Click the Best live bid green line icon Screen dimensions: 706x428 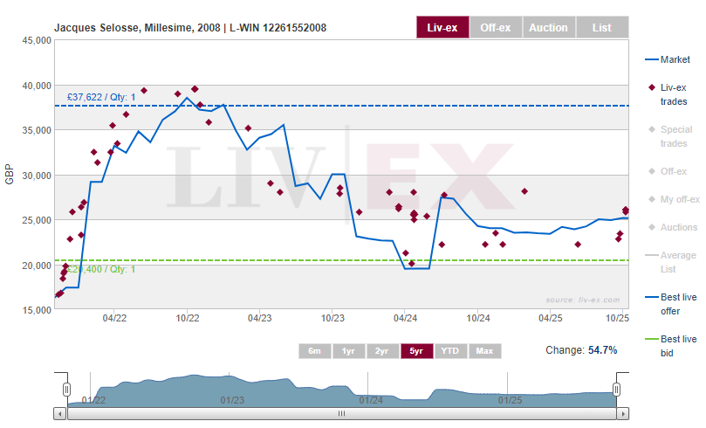[x=651, y=338]
